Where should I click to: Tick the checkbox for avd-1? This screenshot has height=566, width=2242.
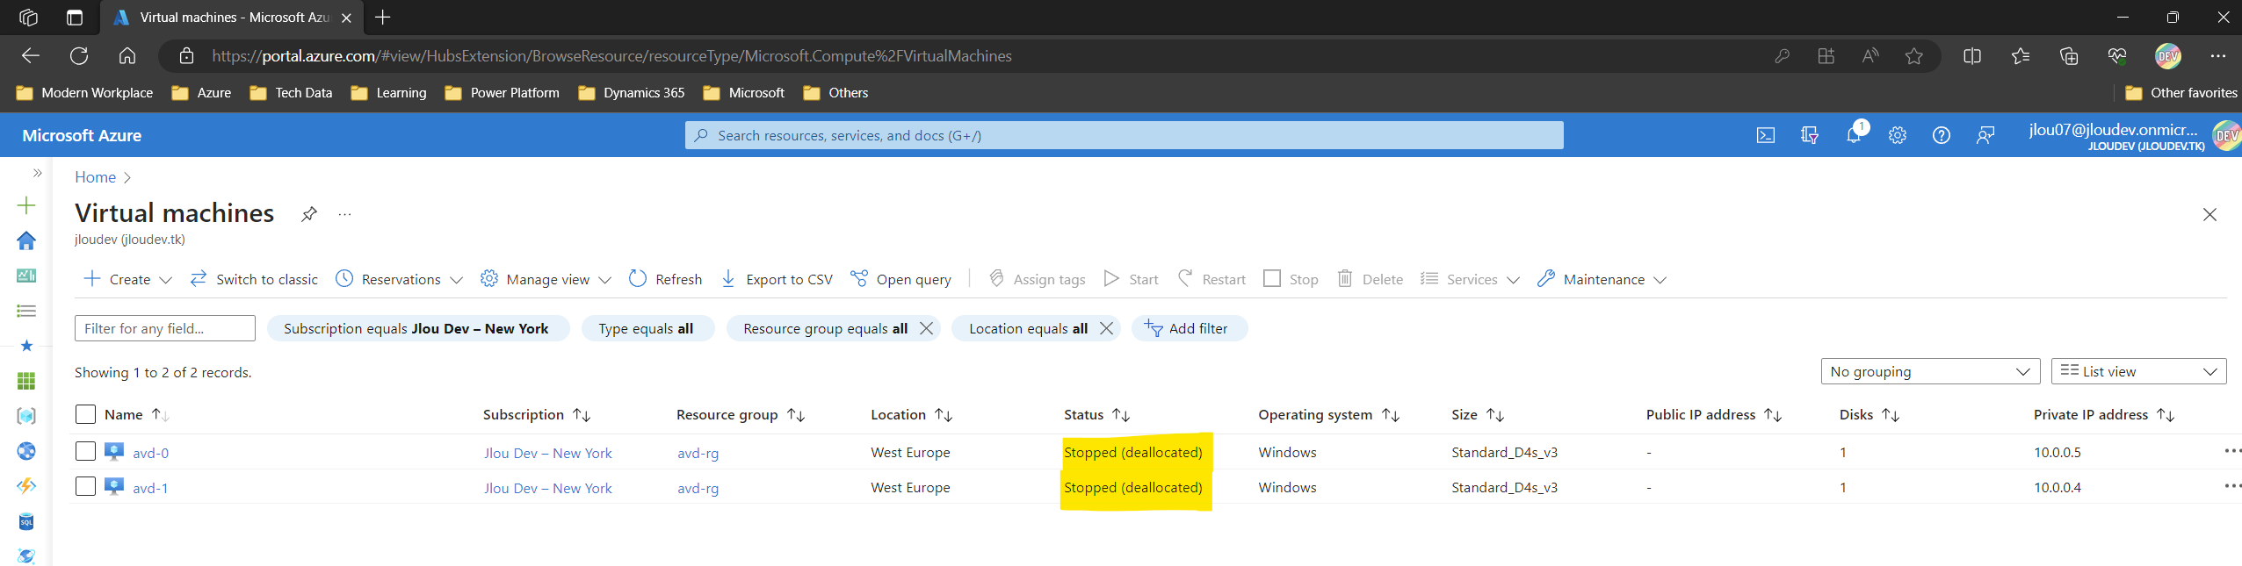(x=85, y=486)
